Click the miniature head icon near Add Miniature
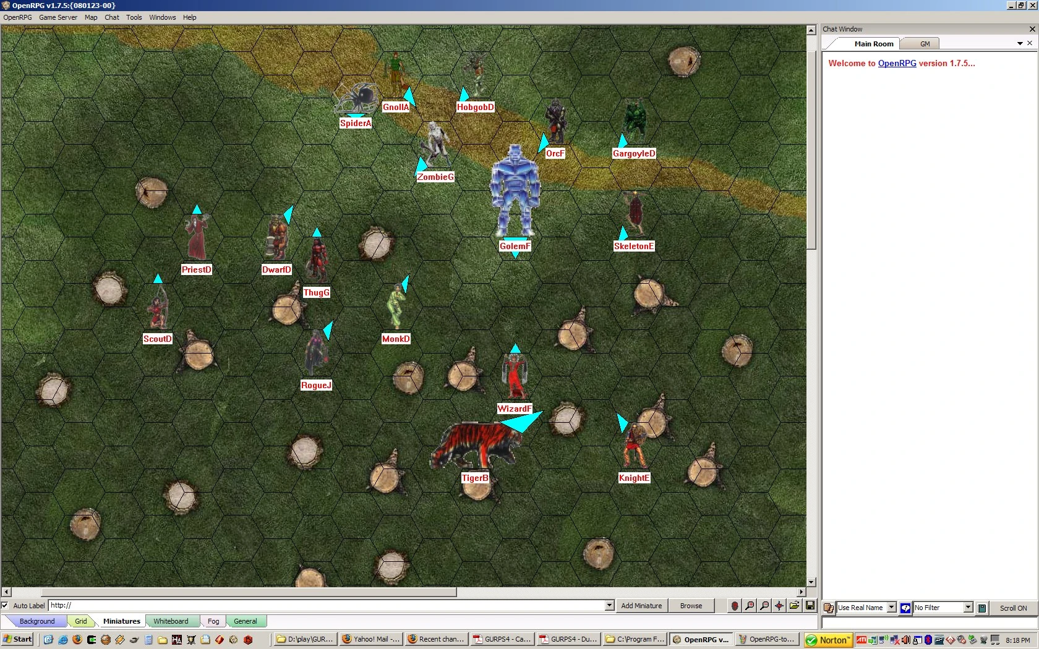The image size is (1039, 649). click(734, 606)
